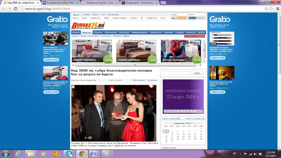Click the Chrome back arrow button

point(4,9)
